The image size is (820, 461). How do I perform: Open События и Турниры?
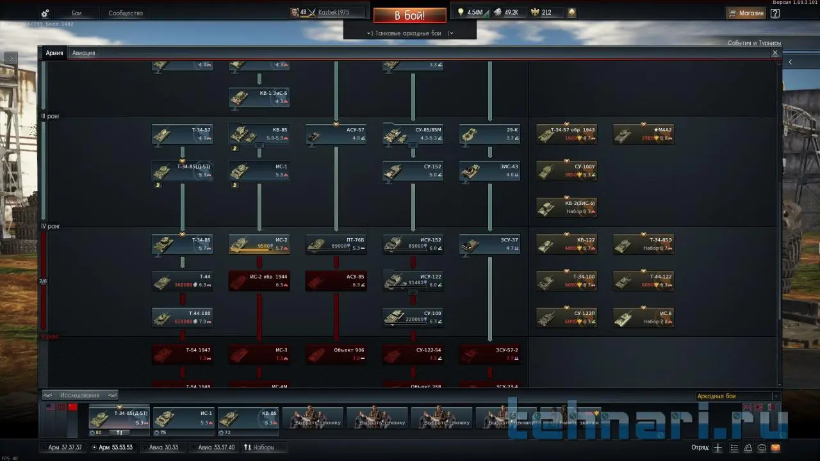pyautogui.click(x=754, y=44)
